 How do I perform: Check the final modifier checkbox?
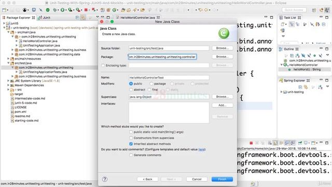[149, 90]
